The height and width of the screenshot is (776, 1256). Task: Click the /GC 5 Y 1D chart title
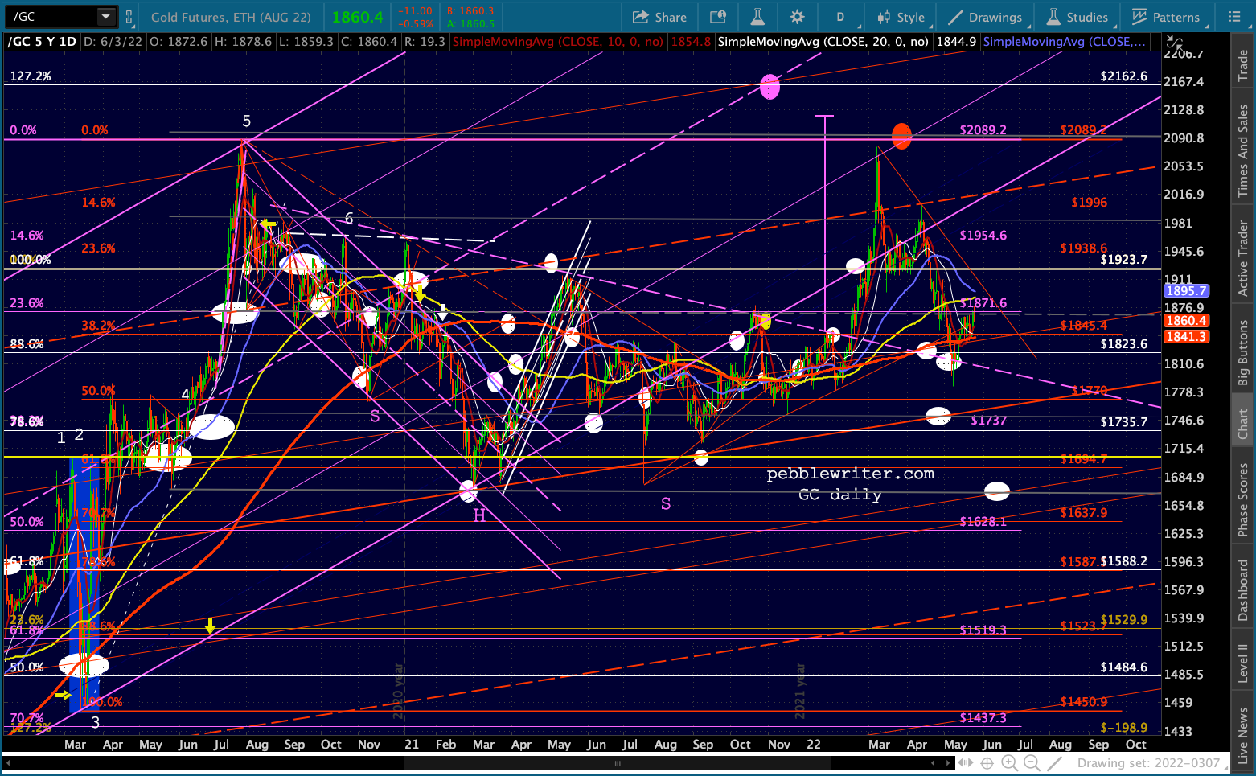click(42, 41)
